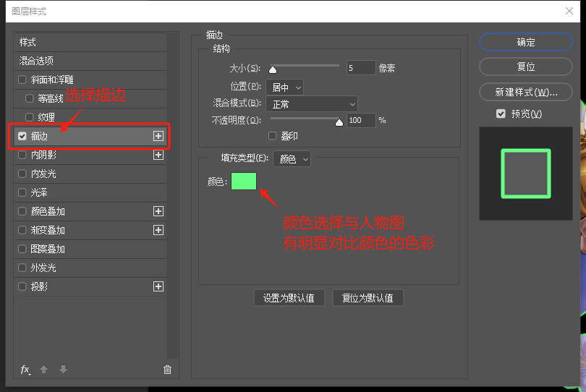Open the fx add-effect menu
The width and height of the screenshot is (586, 392).
25,370
